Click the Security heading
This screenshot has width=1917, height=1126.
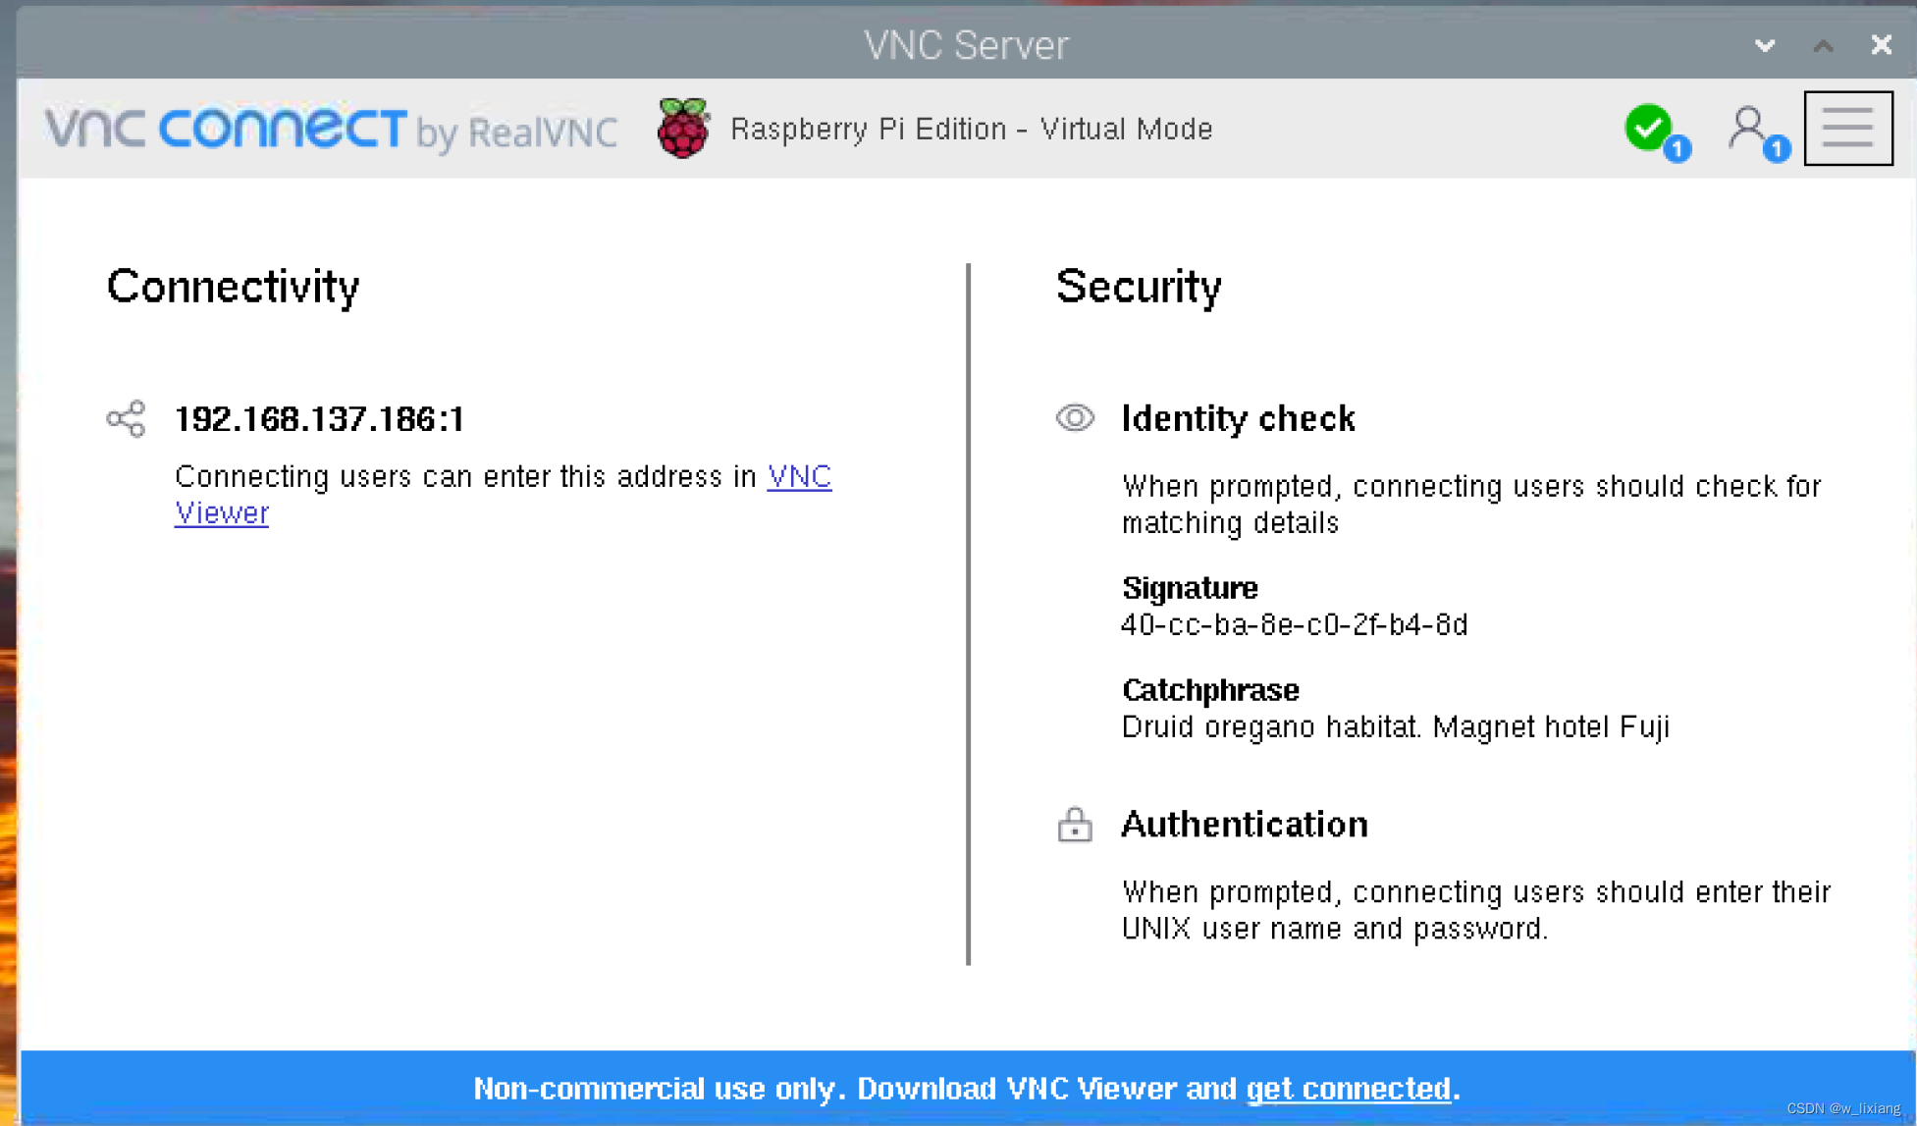[1139, 287]
